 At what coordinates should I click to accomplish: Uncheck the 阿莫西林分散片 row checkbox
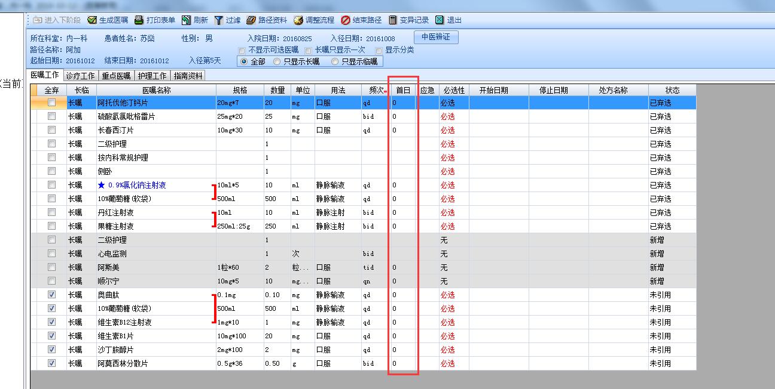(x=51, y=363)
